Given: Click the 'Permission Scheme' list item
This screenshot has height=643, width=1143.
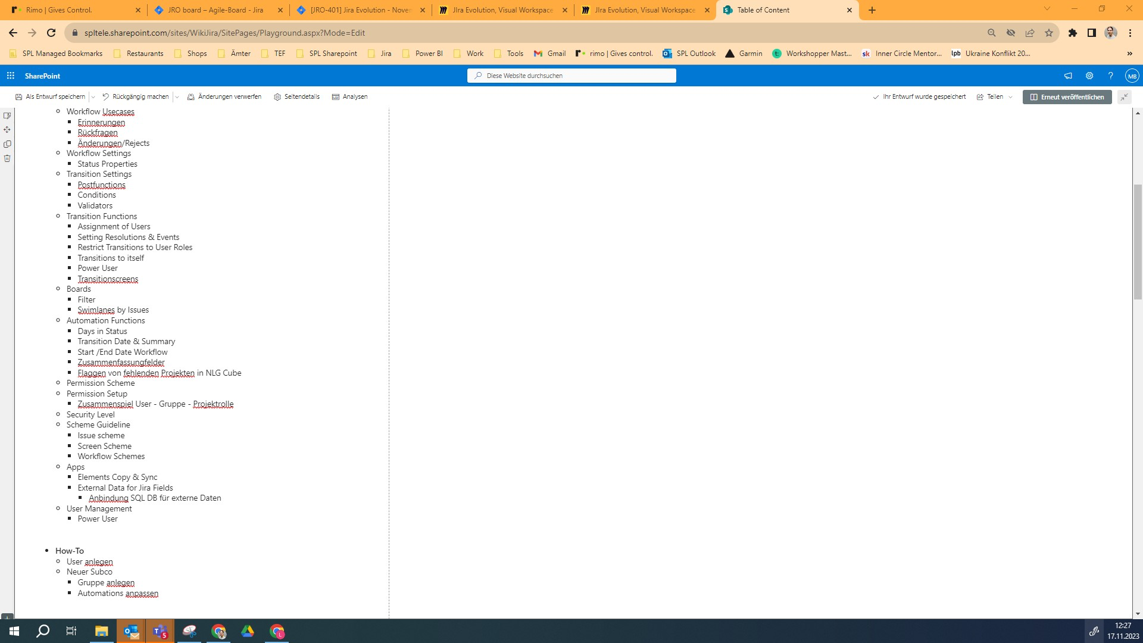Looking at the screenshot, I should pos(101,383).
